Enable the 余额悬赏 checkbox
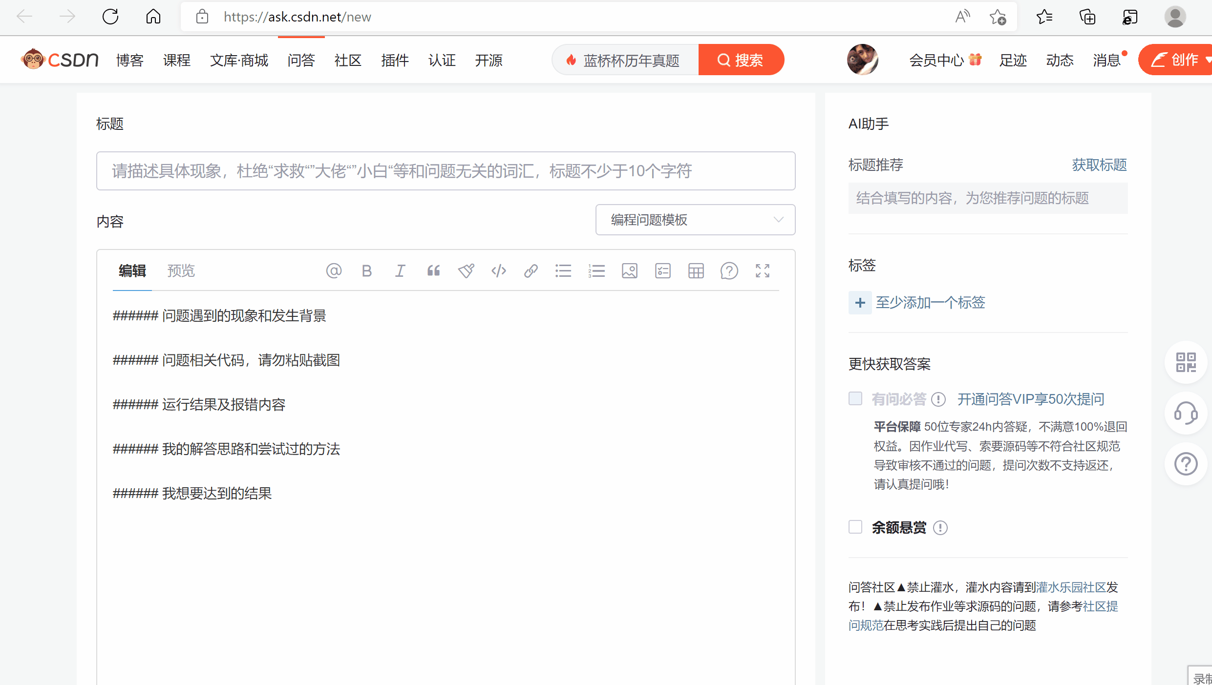Screen dimensions: 1212x685 [855, 527]
